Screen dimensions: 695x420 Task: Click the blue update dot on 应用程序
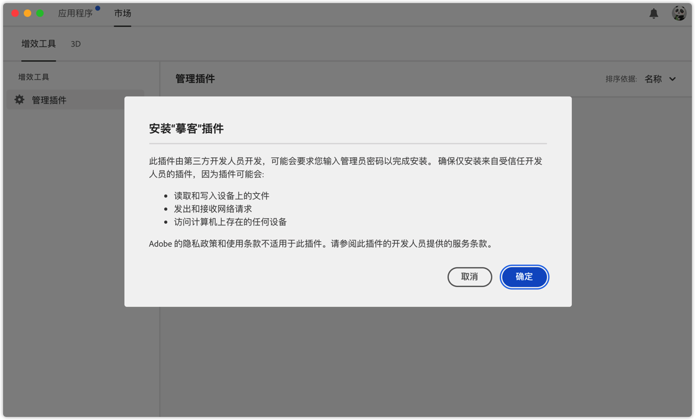coord(98,8)
